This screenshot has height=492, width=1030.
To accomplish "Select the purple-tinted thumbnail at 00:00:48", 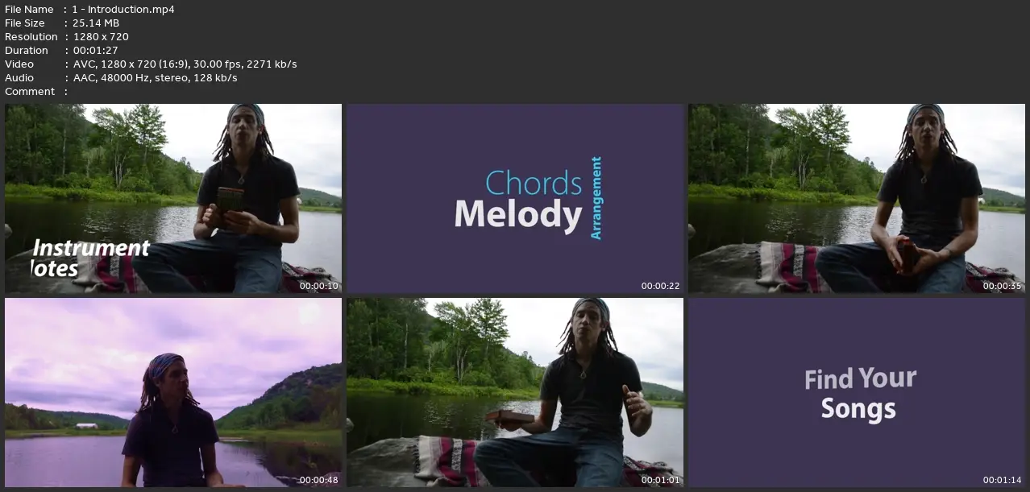I will point(173,393).
